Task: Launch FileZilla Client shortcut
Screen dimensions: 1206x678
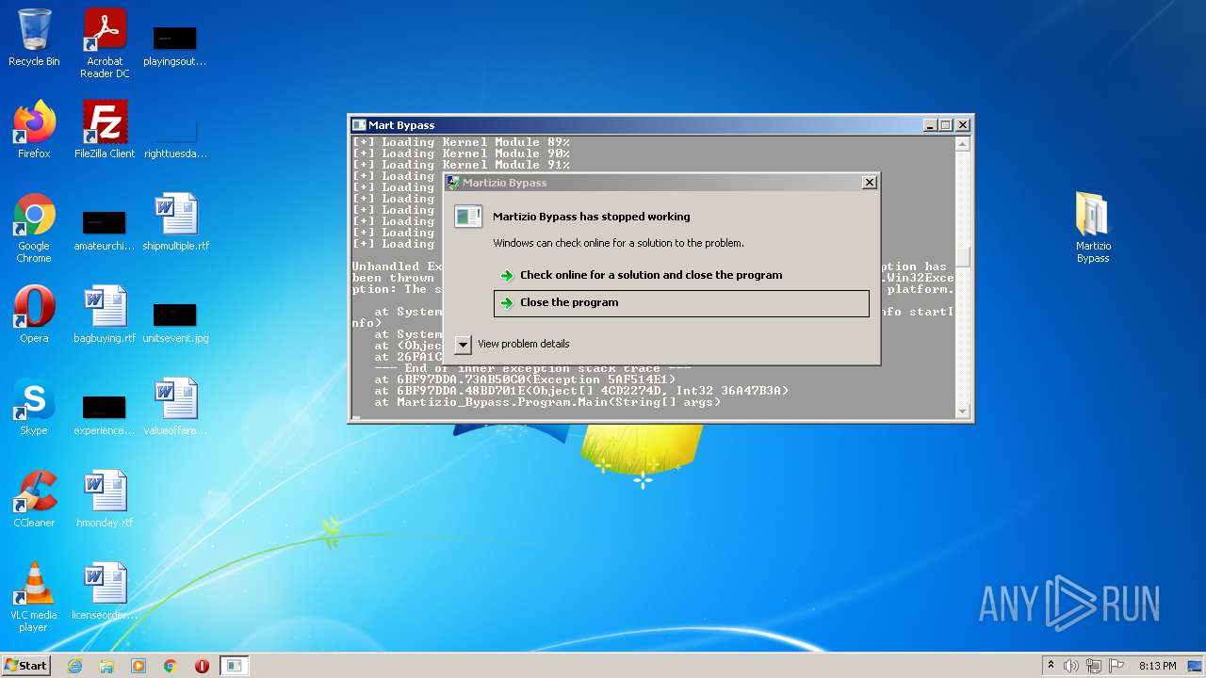Action: 105,130
